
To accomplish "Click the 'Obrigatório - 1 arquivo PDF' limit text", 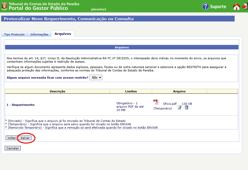I will click(130, 107).
